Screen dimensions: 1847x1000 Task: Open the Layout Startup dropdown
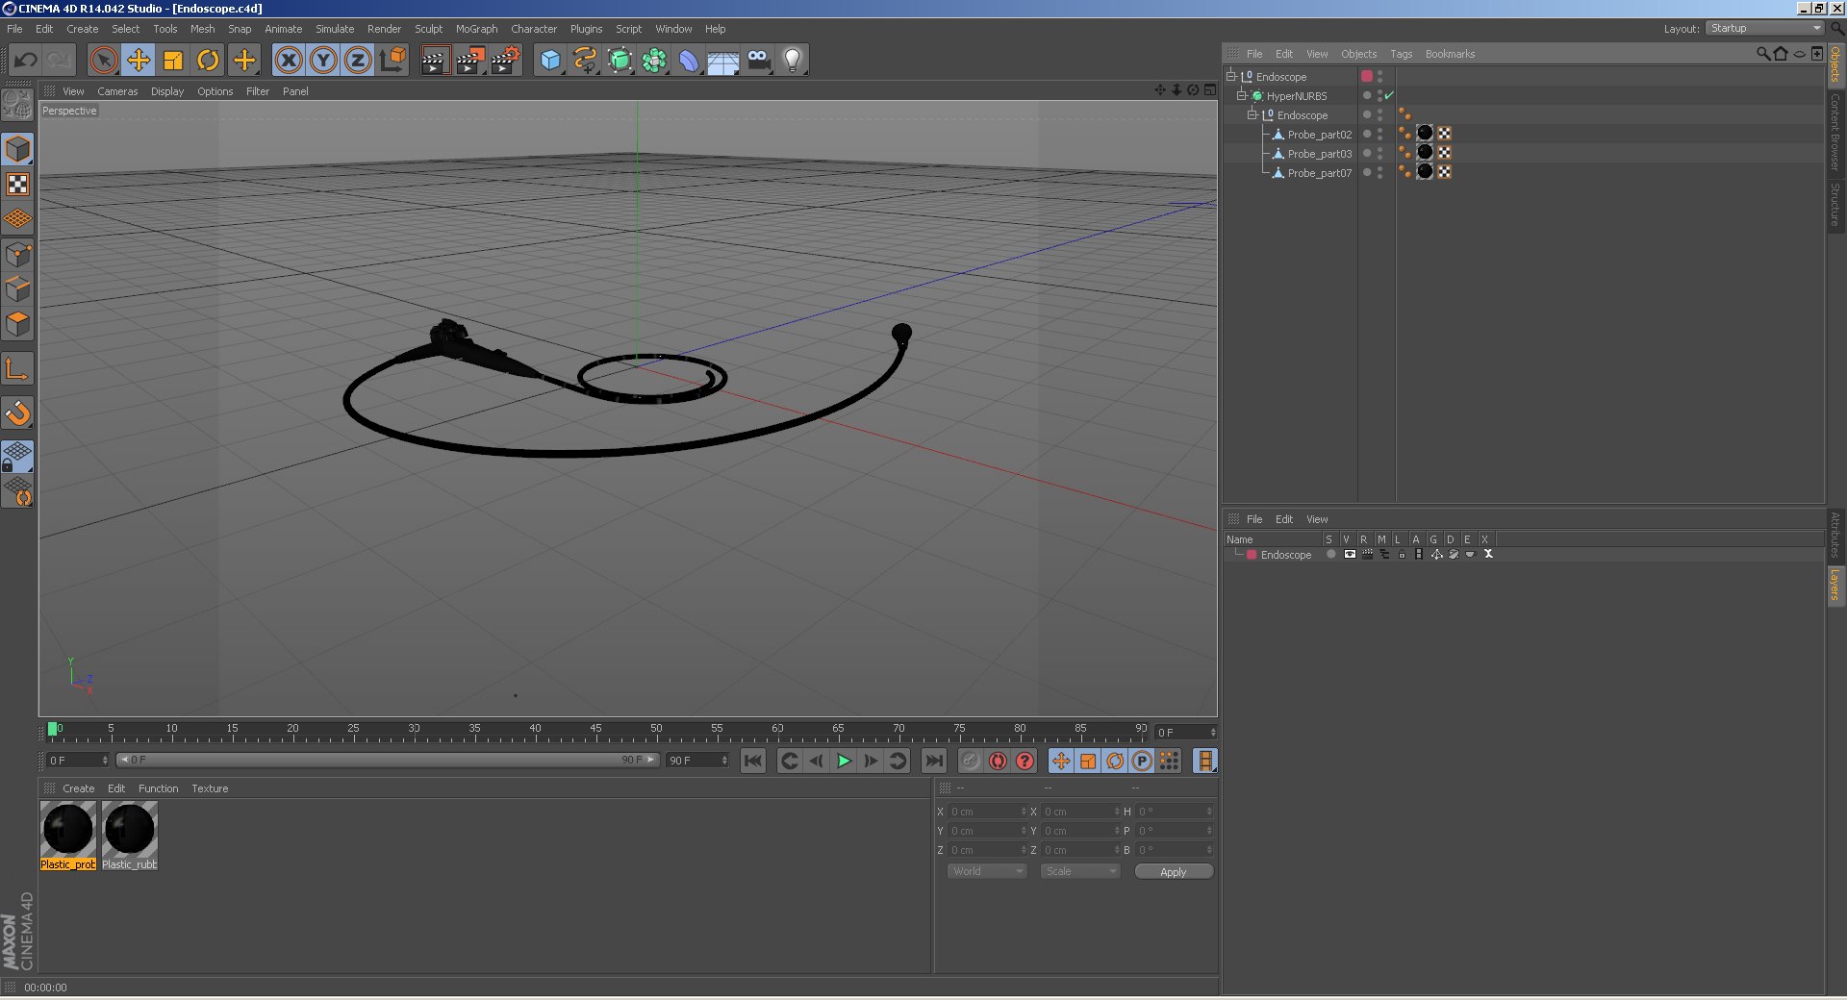pyautogui.click(x=1765, y=29)
